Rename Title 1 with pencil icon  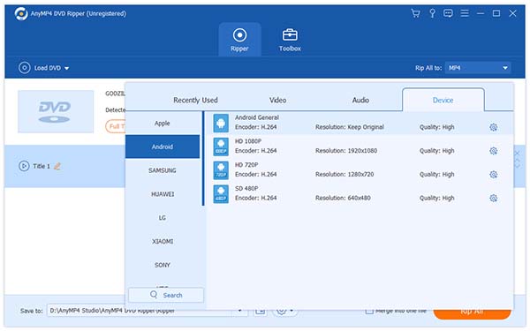(57, 166)
